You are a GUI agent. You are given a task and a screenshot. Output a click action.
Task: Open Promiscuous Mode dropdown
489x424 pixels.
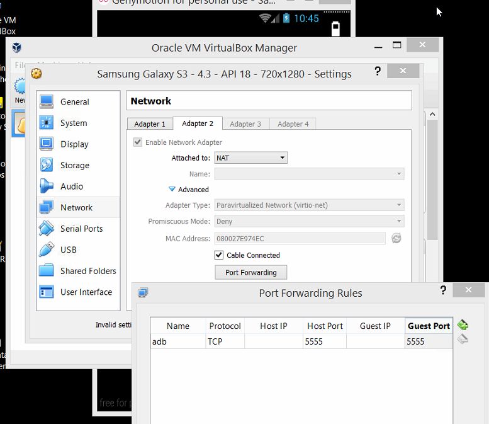309,221
